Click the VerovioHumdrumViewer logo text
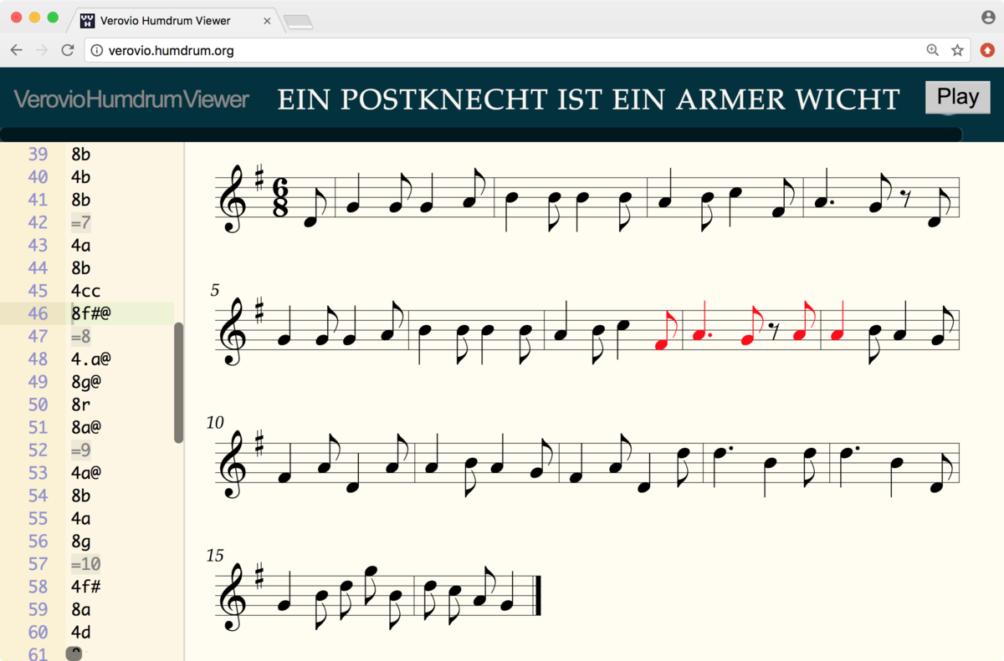This screenshot has width=1004, height=661. [131, 100]
